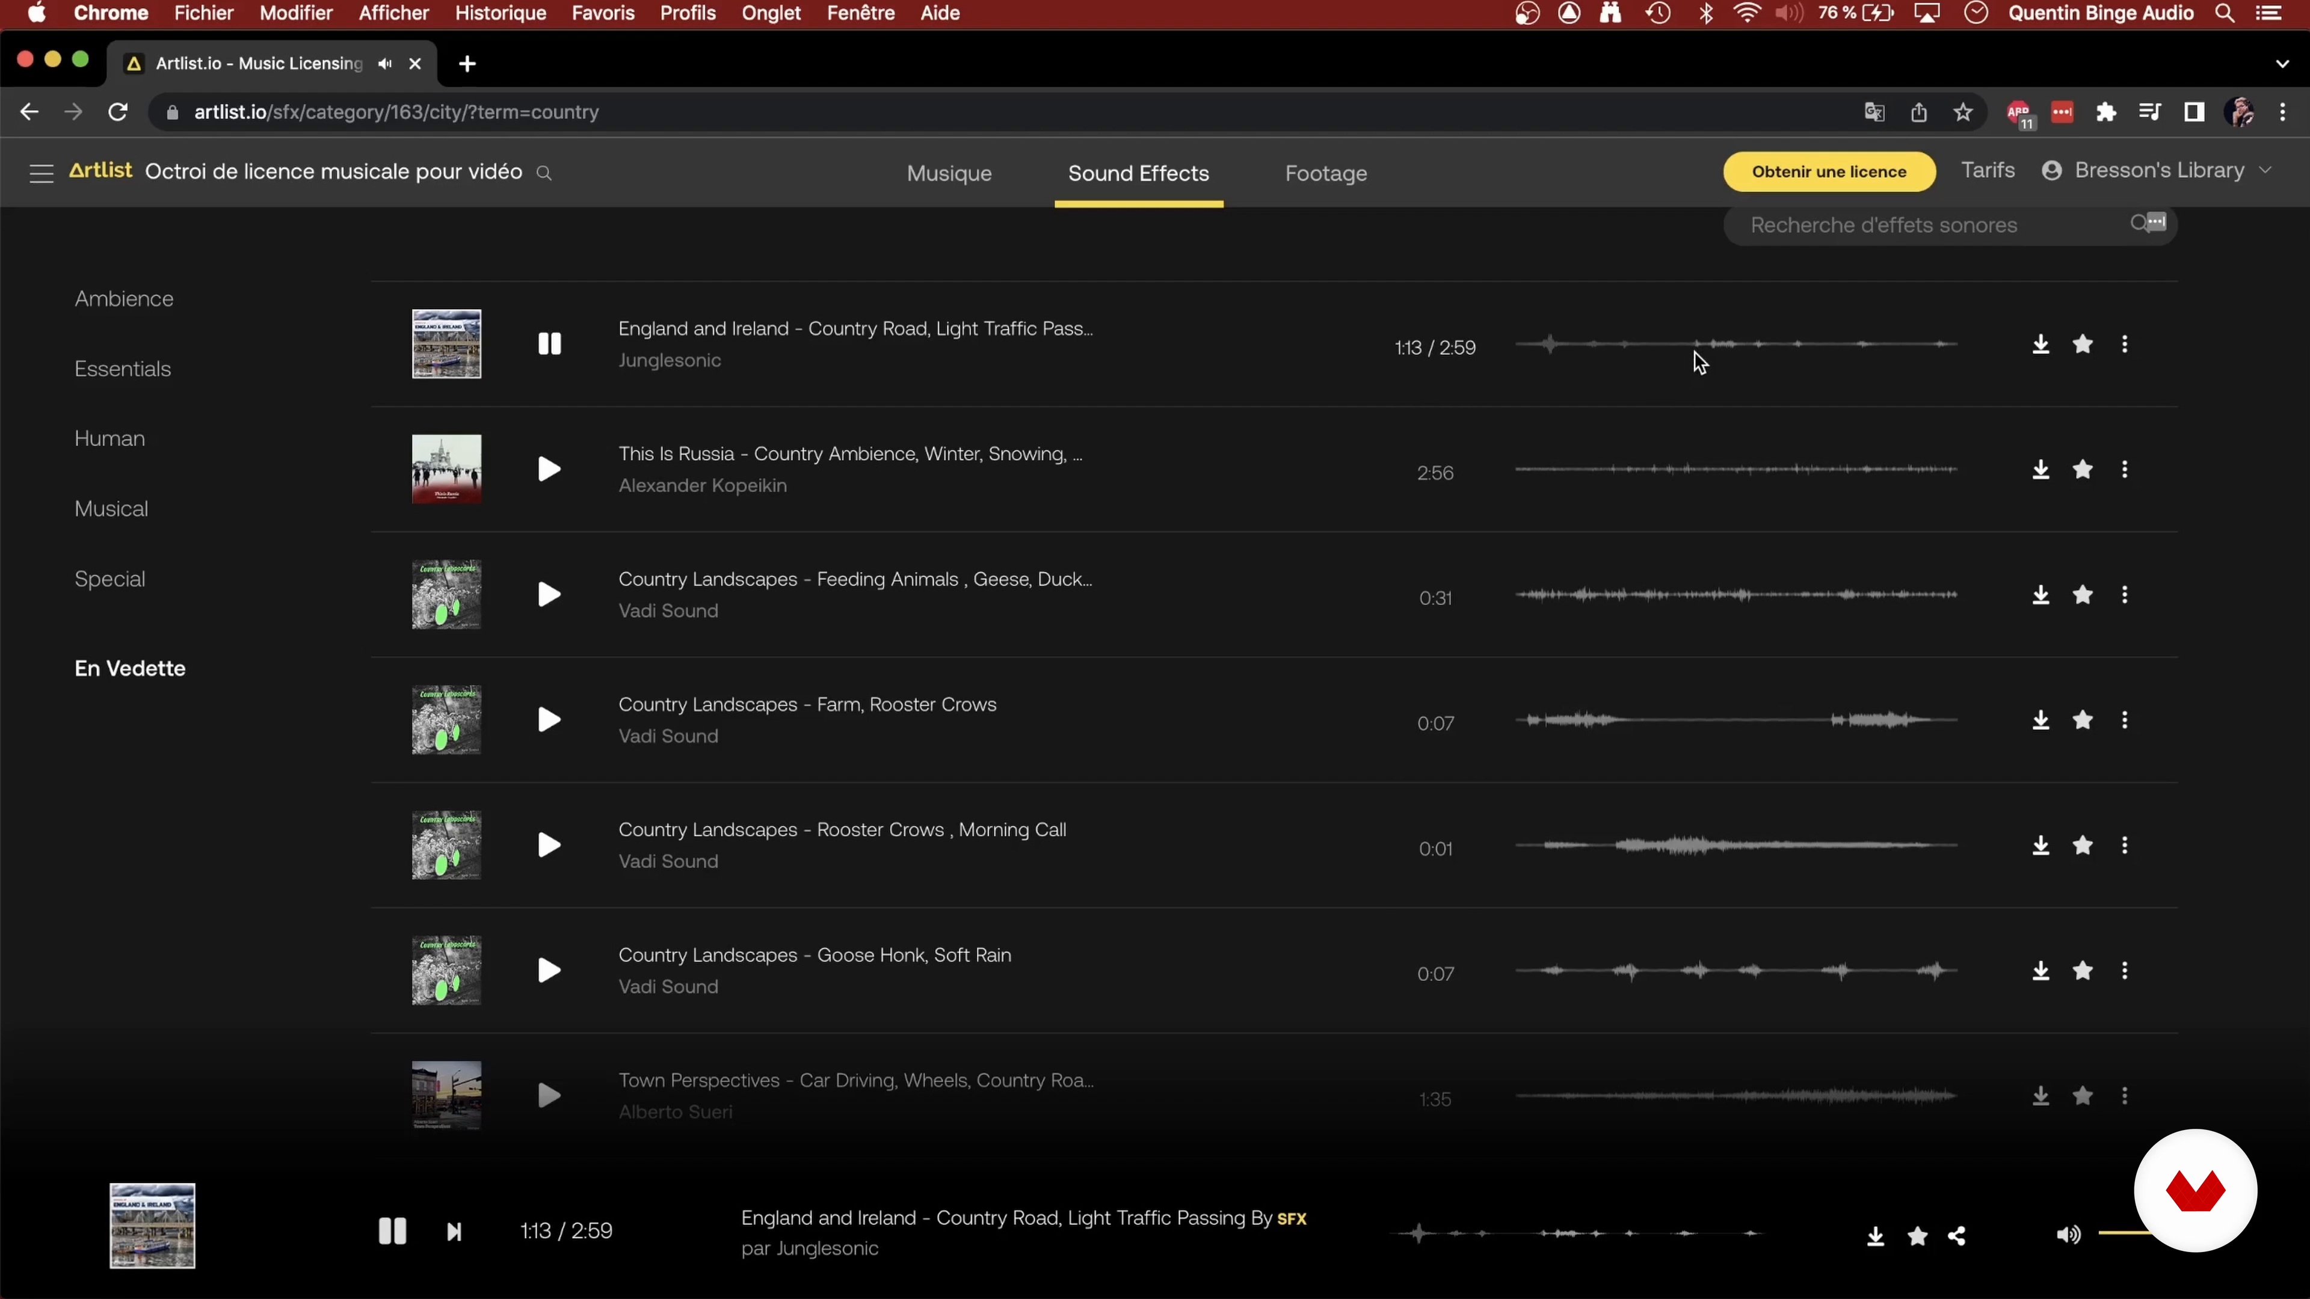2310x1299 pixels.
Task: Open the Artlist hamburger menu
Action: 42,173
